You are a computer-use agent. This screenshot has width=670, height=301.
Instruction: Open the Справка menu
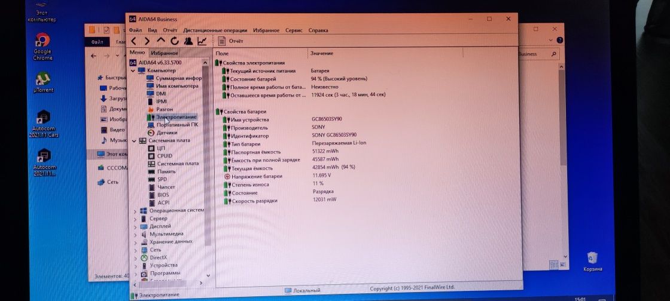click(318, 30)
